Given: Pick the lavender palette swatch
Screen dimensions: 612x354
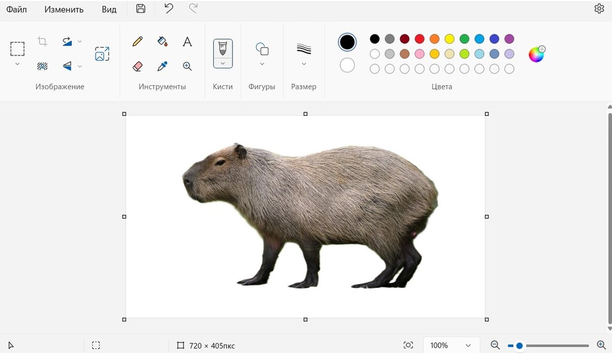Looking at the screenshot, I should (509, 54).
